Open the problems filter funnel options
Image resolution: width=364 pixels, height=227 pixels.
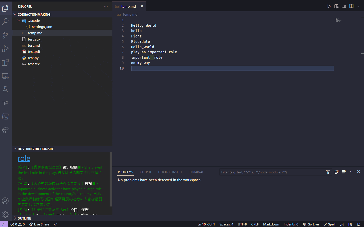328,172
